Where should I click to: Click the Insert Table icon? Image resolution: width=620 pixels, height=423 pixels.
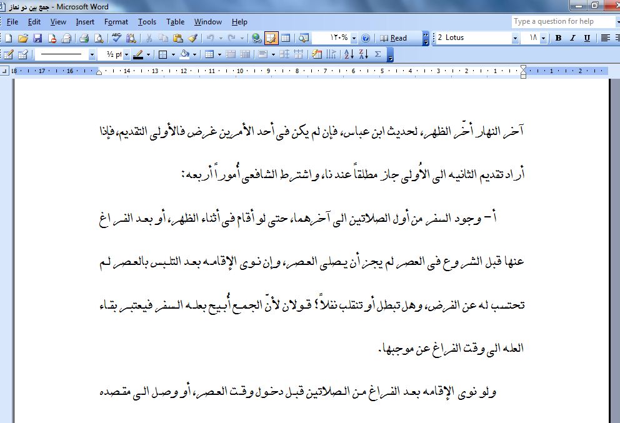(285, 38)
